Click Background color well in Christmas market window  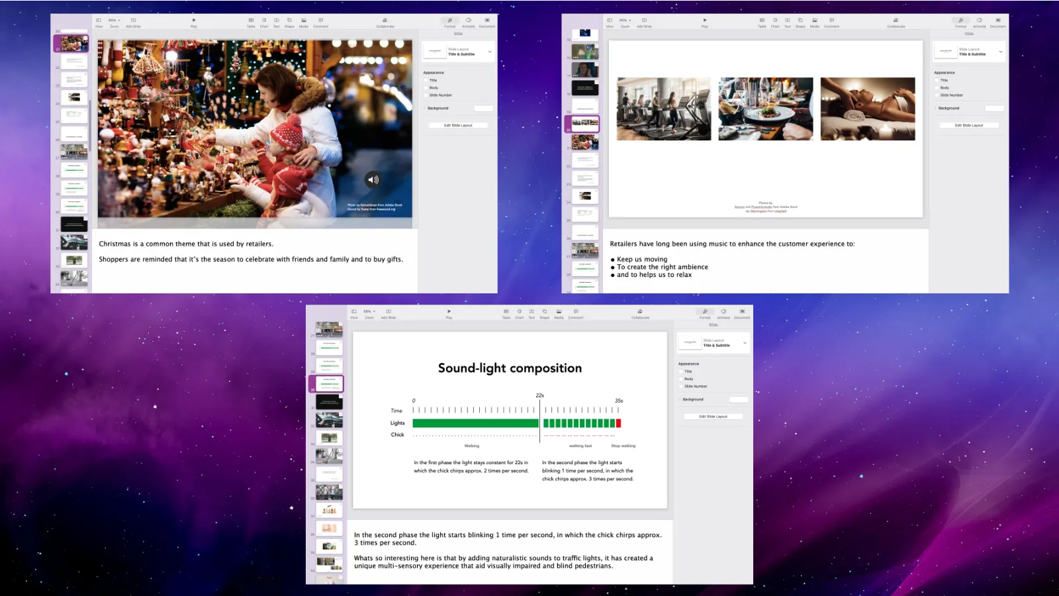click(484, 108)
